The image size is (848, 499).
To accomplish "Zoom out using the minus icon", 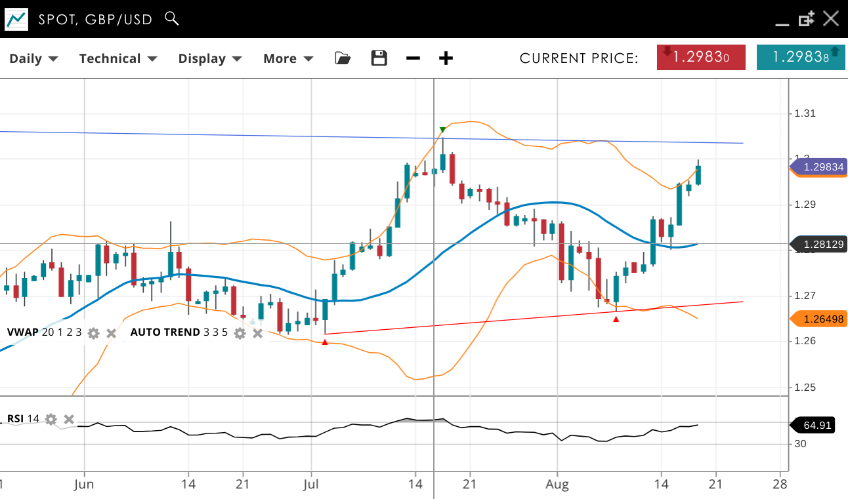I will click(x=413, y=58).
